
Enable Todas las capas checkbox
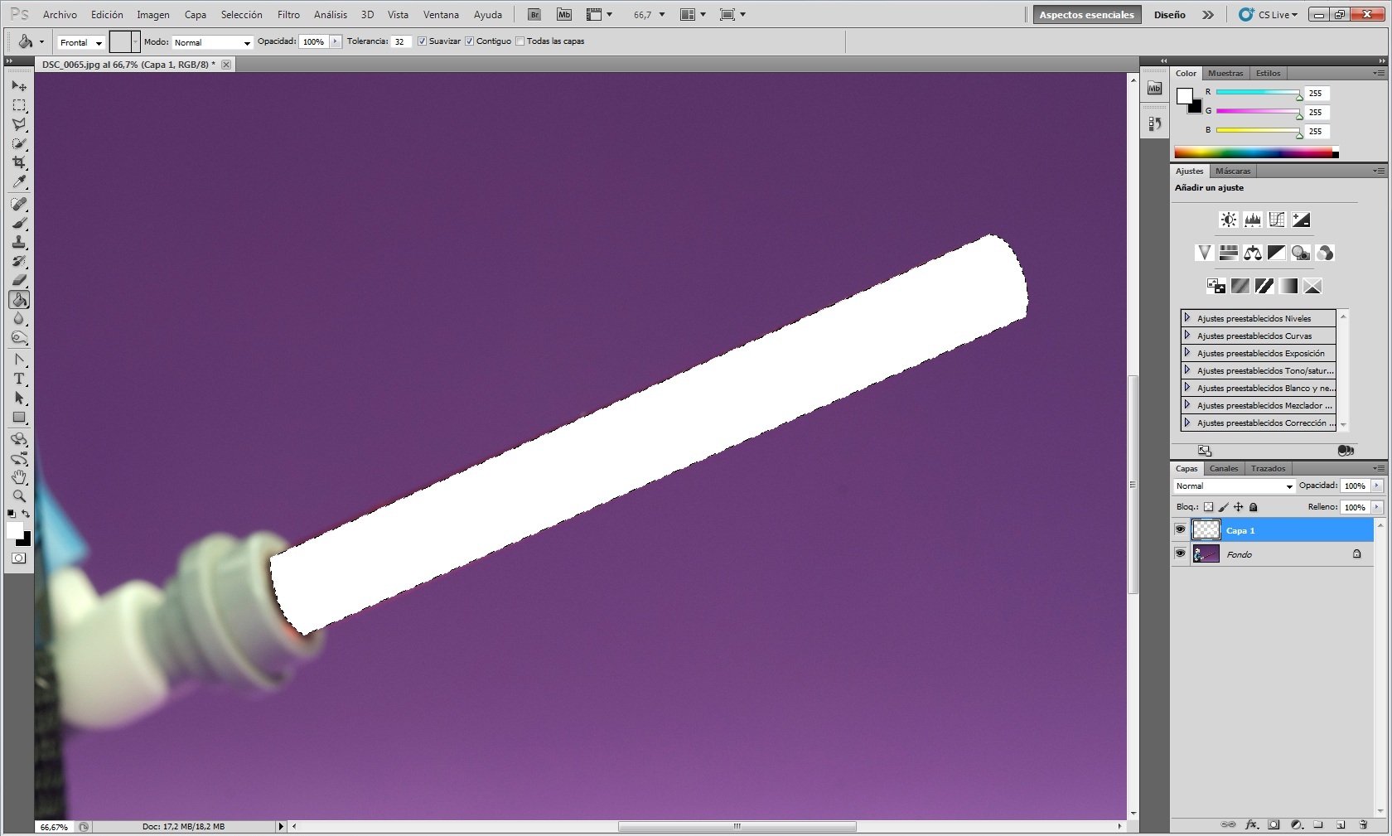coord(520,41)
